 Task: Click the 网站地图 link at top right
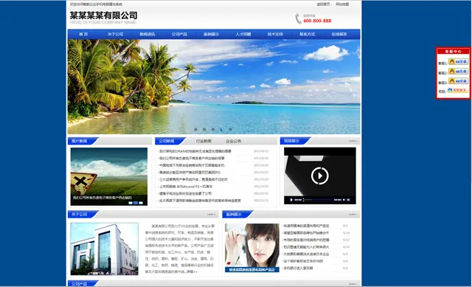[342, 4]
